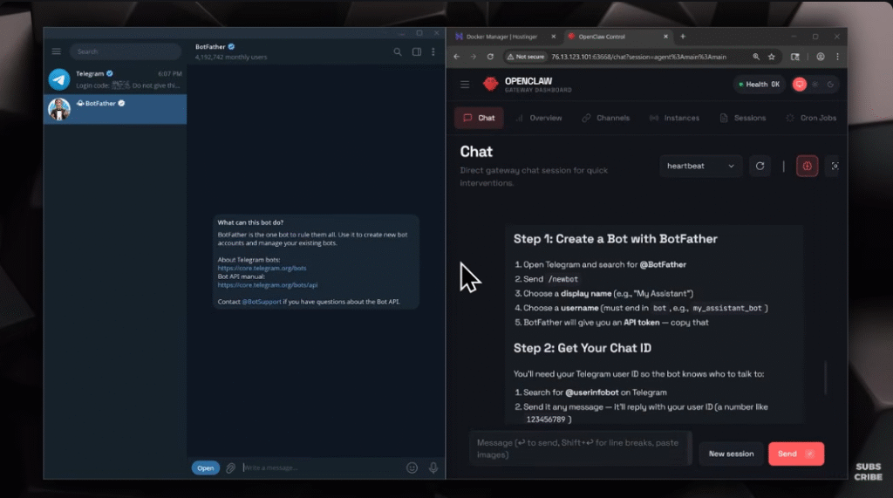Open the Telegram service chat row
Image resolution: width=893 pixels, height=498 pixels.
point(115,79)
